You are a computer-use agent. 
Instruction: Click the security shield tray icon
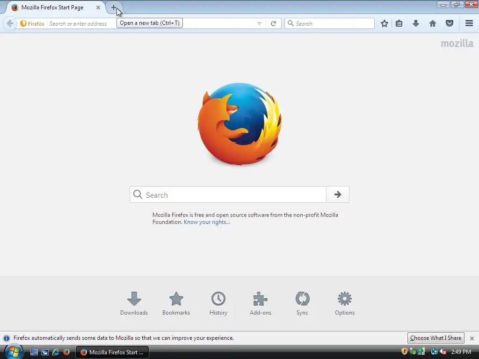pyautogui.click(x=405, y=352)
